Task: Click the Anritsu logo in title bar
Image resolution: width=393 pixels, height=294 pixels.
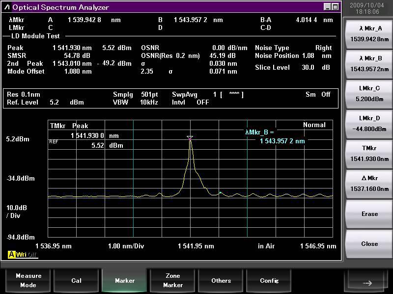Action: [x=6, y=7]
